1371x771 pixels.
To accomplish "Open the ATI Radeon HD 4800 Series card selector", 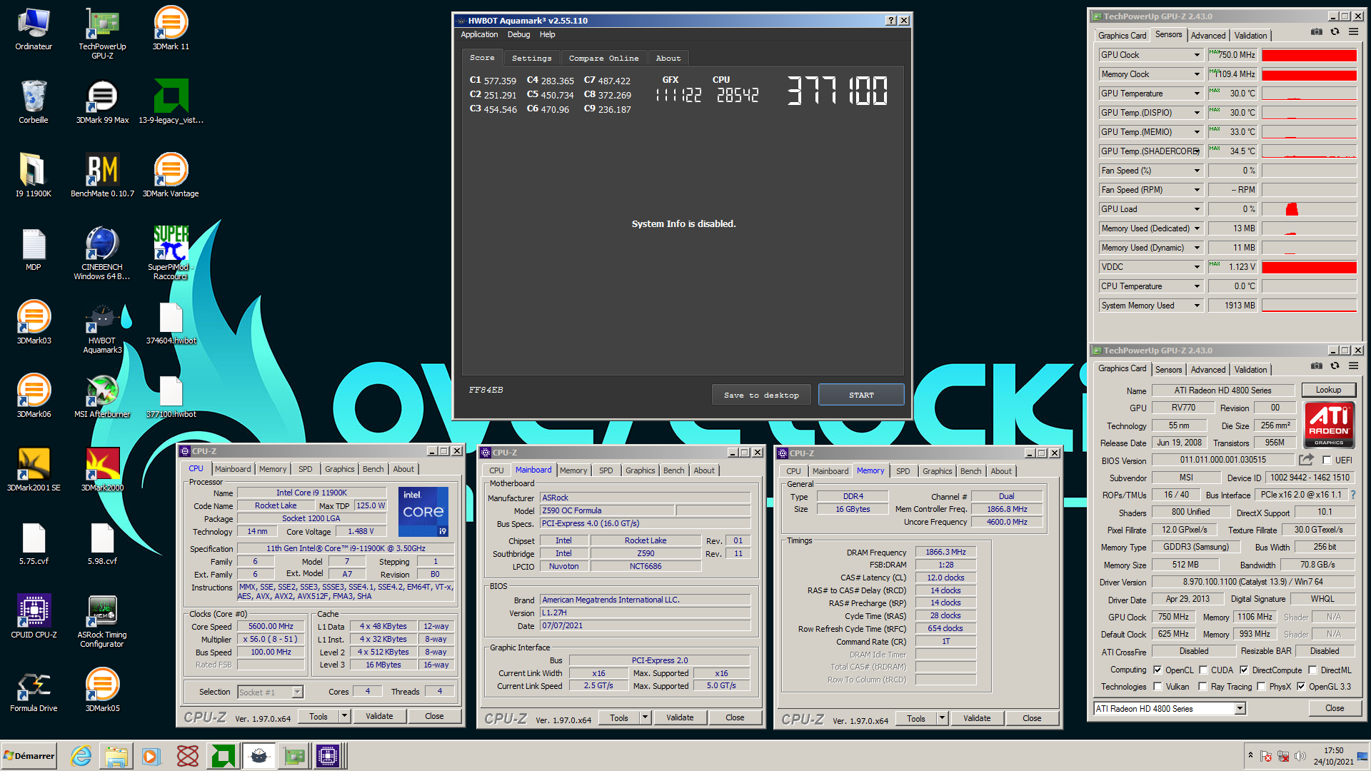I will 1170,708.
